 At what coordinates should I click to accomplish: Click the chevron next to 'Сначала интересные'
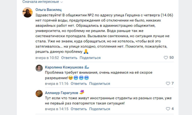tap(62, 2)
